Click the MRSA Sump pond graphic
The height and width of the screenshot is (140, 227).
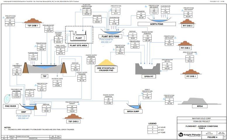[x=134, y=106]
